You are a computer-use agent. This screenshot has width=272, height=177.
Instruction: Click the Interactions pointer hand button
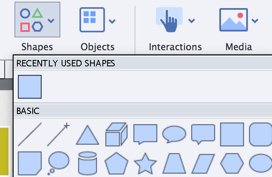[170, 20]
